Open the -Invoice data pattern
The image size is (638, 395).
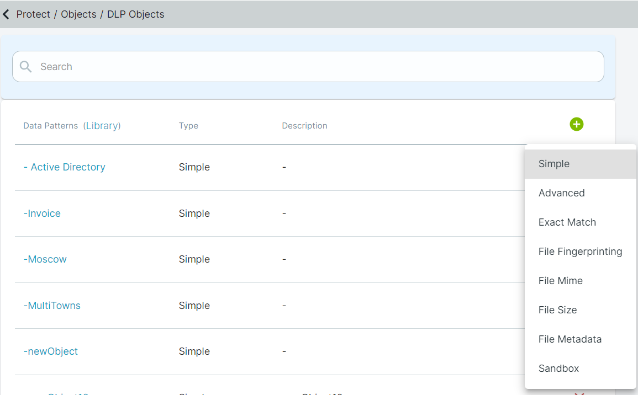42,213
